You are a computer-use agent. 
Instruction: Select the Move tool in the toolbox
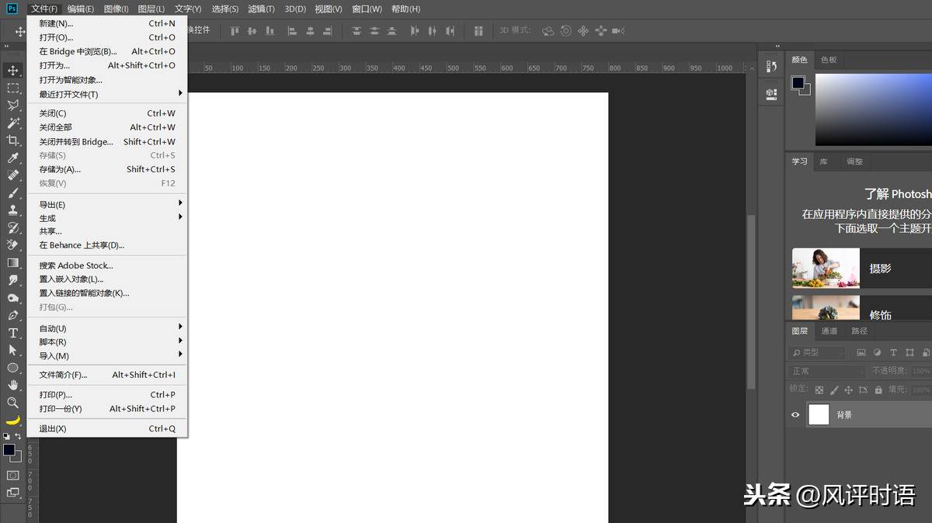(13, 71)
